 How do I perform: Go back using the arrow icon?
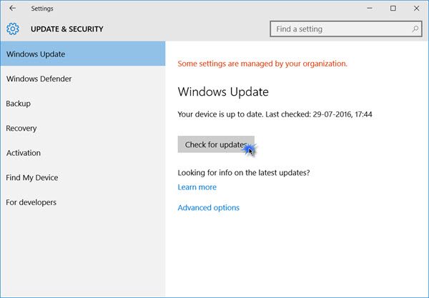point(12,9)
